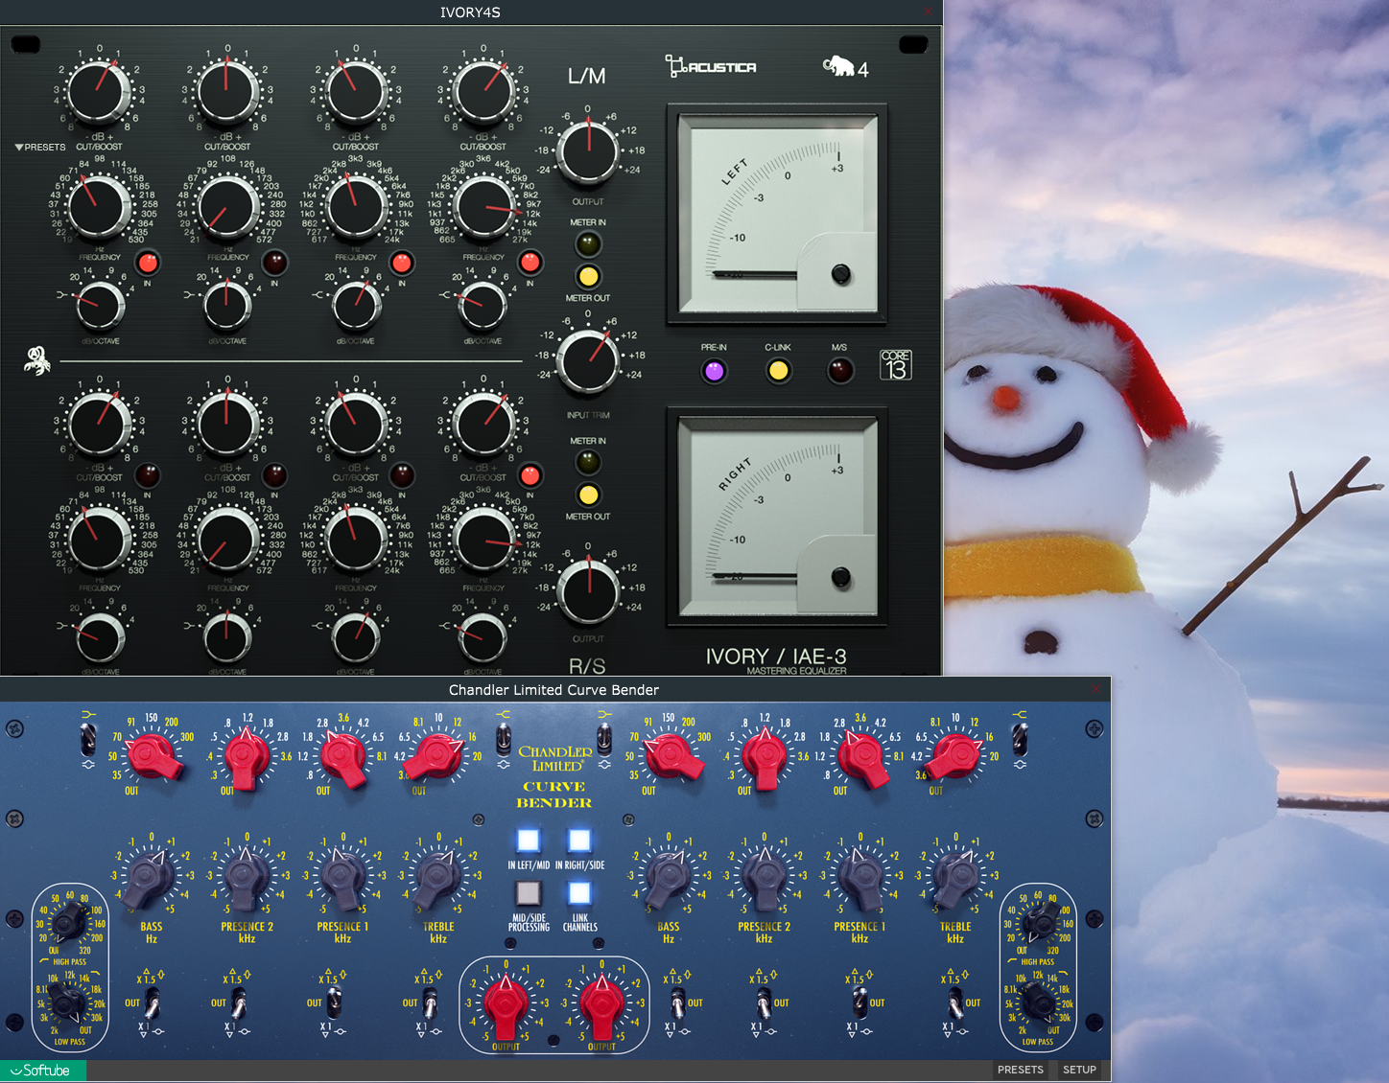1389x1083 pixels.
Task: Toggle the L/M METER OUT yellow button
Action: click(x=588, y=277)
